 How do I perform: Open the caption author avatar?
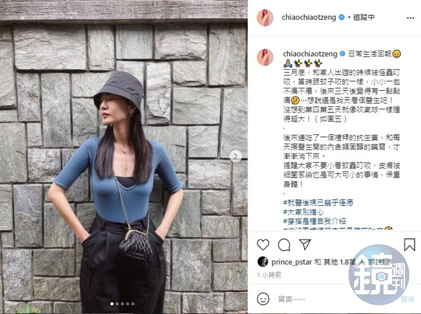click(265, 57)
